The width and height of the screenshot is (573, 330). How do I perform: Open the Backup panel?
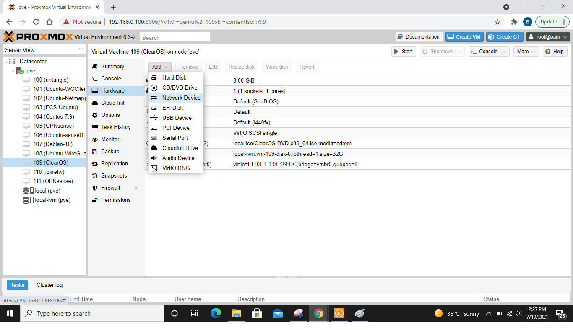pos(110,151)
